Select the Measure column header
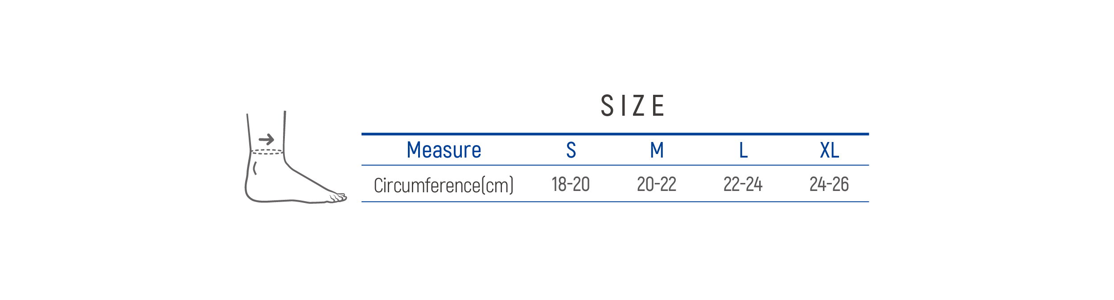The width and height of the screenshot is (1114, 300). [444, 150]
